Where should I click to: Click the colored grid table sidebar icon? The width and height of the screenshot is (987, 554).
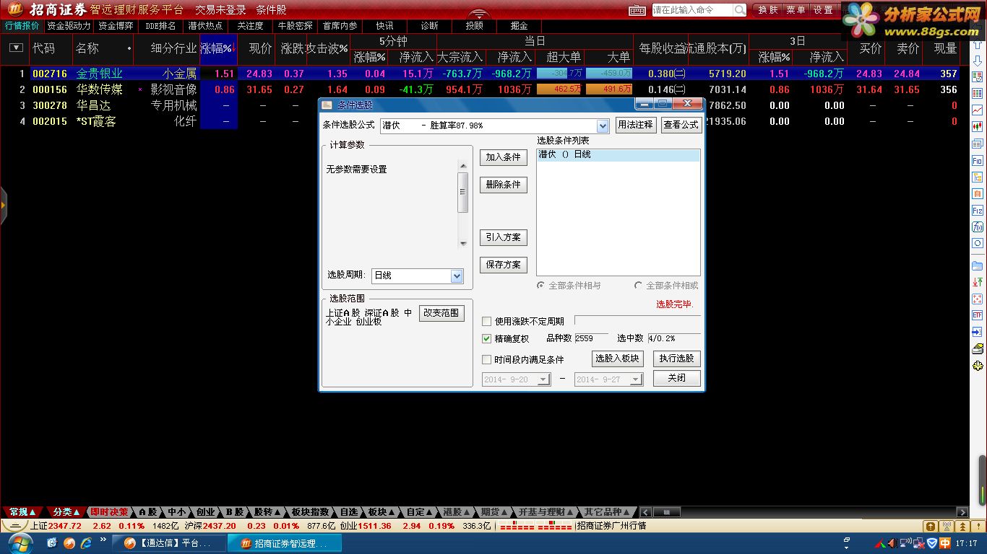pos(978,94)
